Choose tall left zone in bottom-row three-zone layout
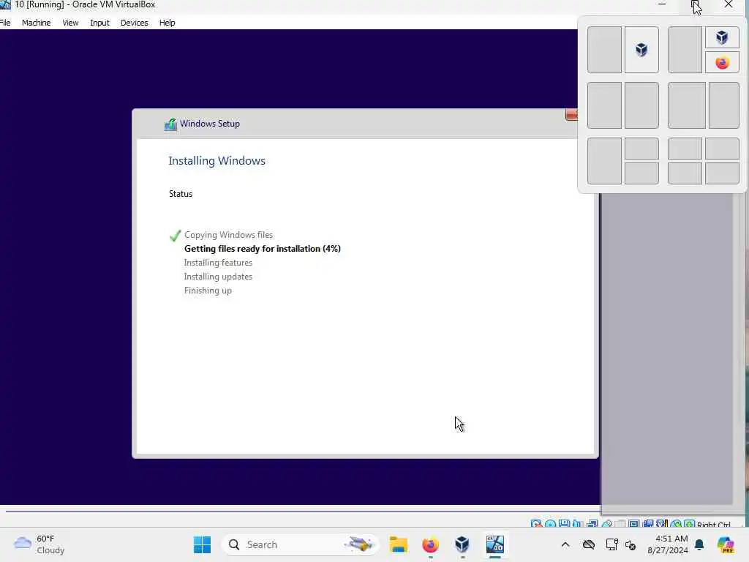Viewport: 749px width, 562px height. click(x=604, y=161)
